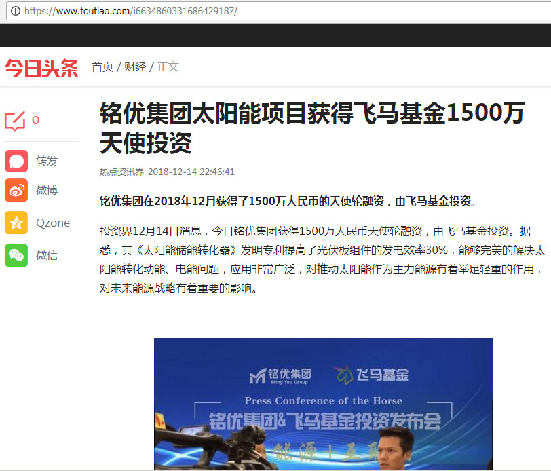
Task: Share via the Weibo icon
Action: (16, 190)
